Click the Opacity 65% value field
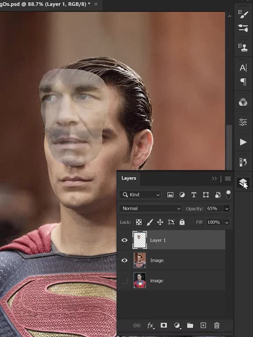This screenshot has height=337, width=253. click(214, 208)
